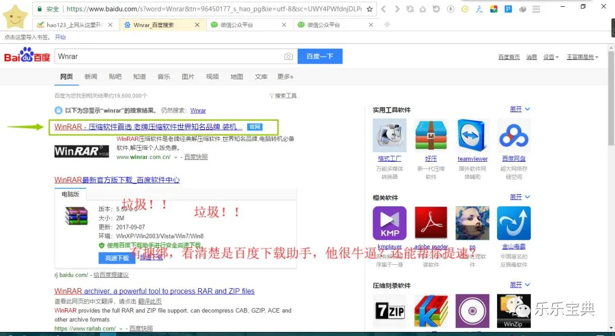
Task: Click 仍然搜索 Wnrar link
Action: [x=198, y=110]
